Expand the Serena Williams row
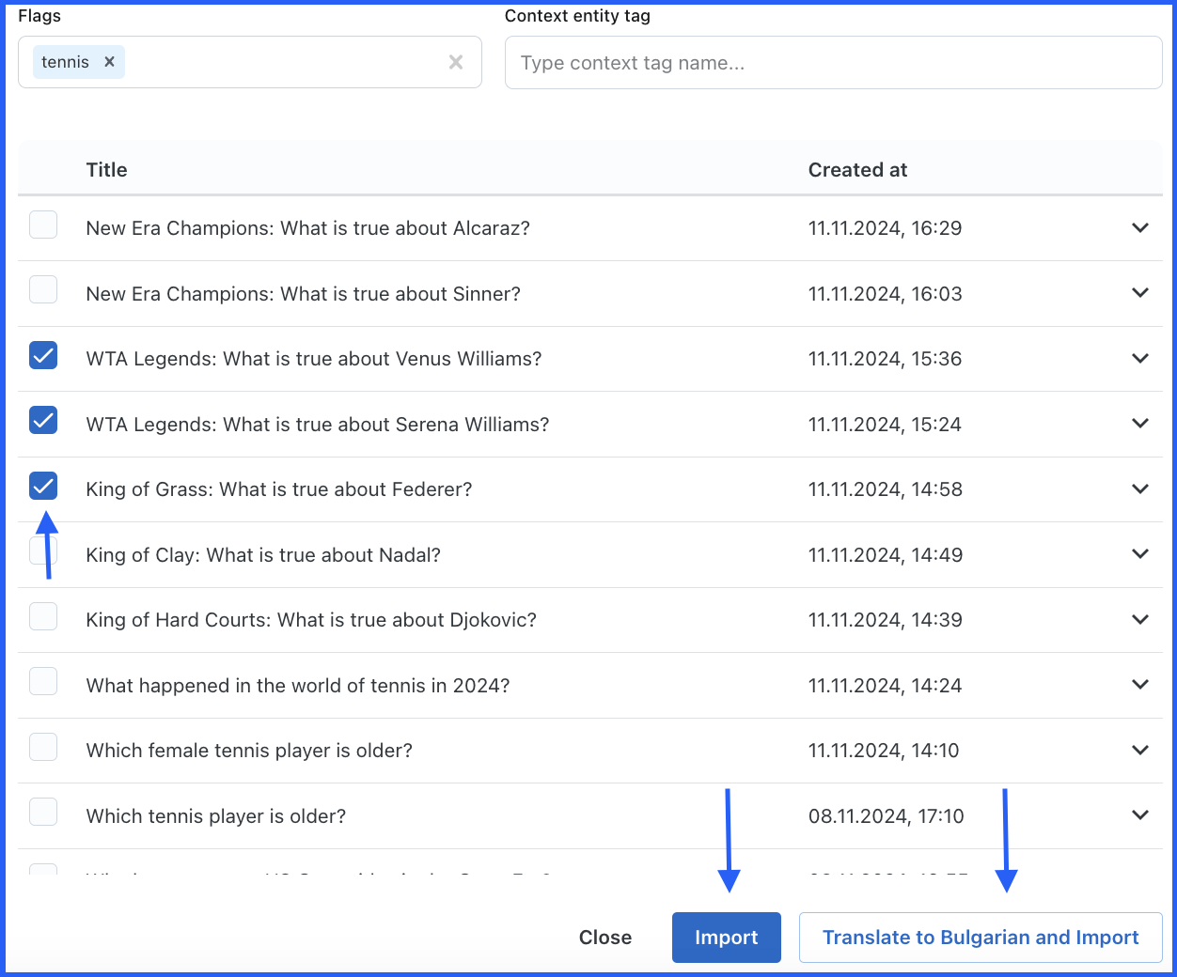The width and height of the screenshot is (1177, 977). tap(1140, 424)
